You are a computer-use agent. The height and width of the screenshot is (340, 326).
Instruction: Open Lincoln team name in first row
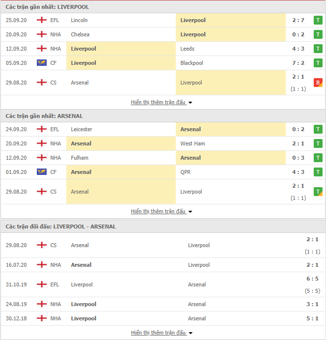79,20
